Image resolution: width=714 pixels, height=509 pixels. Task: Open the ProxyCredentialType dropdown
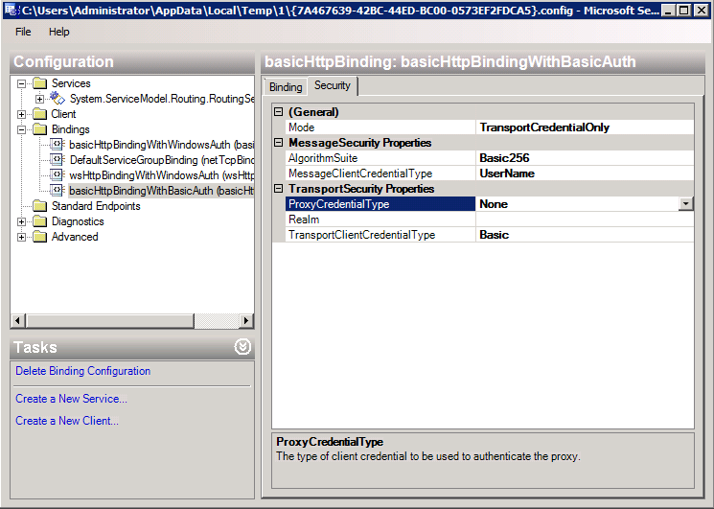click(x=685, y=204)
